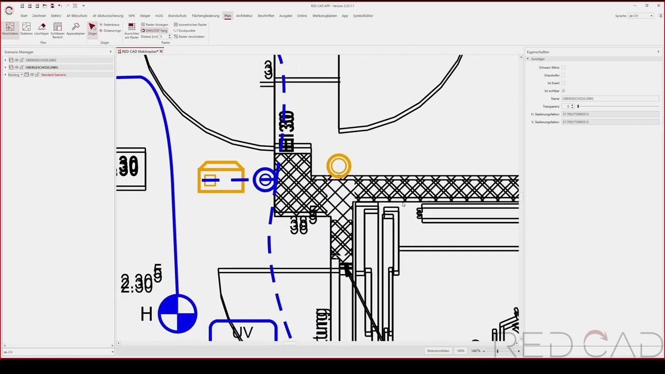Click the Raster verschieben option
Viewport: 665px width, 374px height.
pyautogui.click(x=189, y=36)
